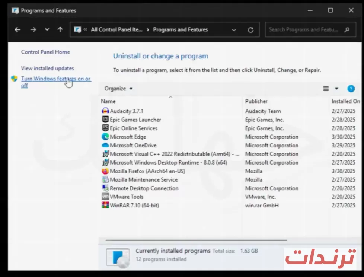Sort list by Installed On column
Image resolution: width=364 pixels, height=277 pixels.
(346, 101)
